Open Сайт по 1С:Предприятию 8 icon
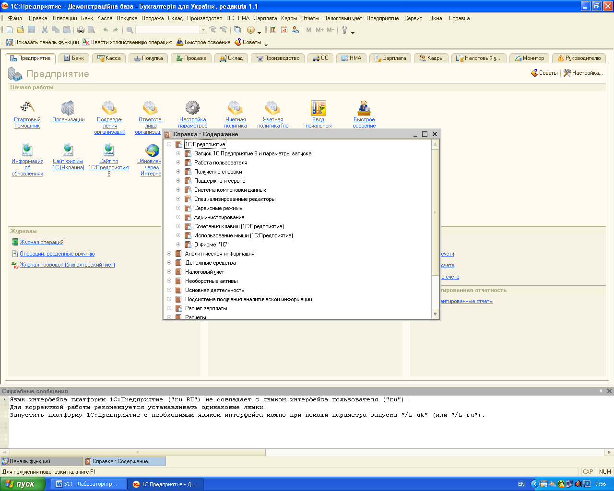This screenshot has height=491, width=614. tap(109, 160)
